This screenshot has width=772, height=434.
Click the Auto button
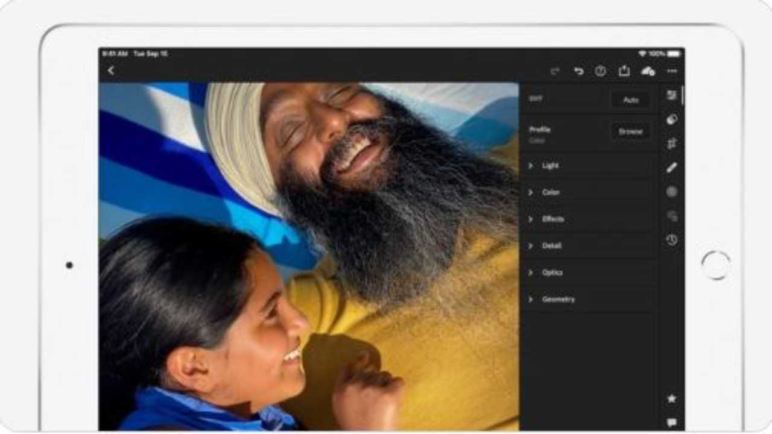631,100
